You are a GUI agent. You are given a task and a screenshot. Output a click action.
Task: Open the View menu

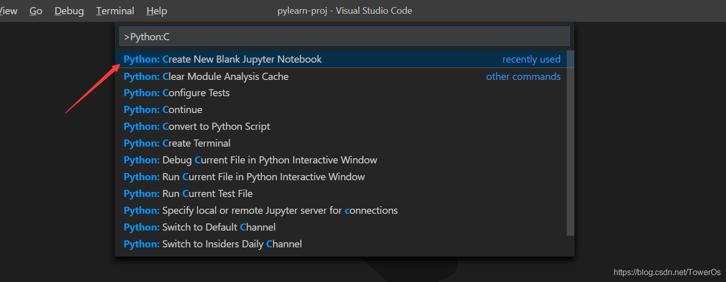pos(8,11)
